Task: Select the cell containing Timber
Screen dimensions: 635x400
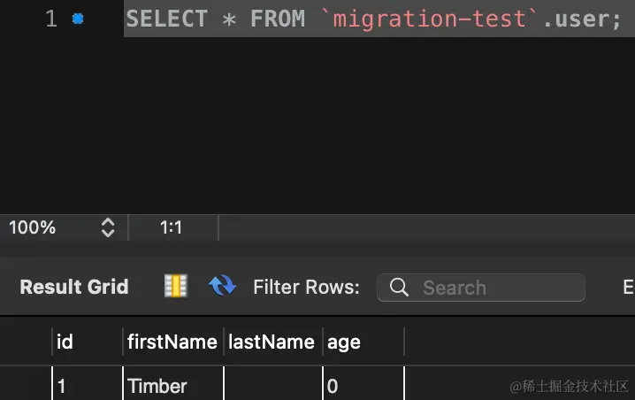Action: point(173,386)
